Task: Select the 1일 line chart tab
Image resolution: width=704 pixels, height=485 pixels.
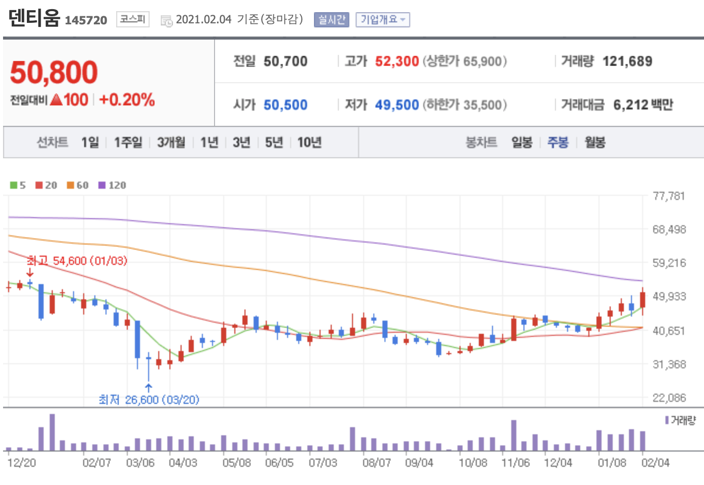Action: point(90,142)
